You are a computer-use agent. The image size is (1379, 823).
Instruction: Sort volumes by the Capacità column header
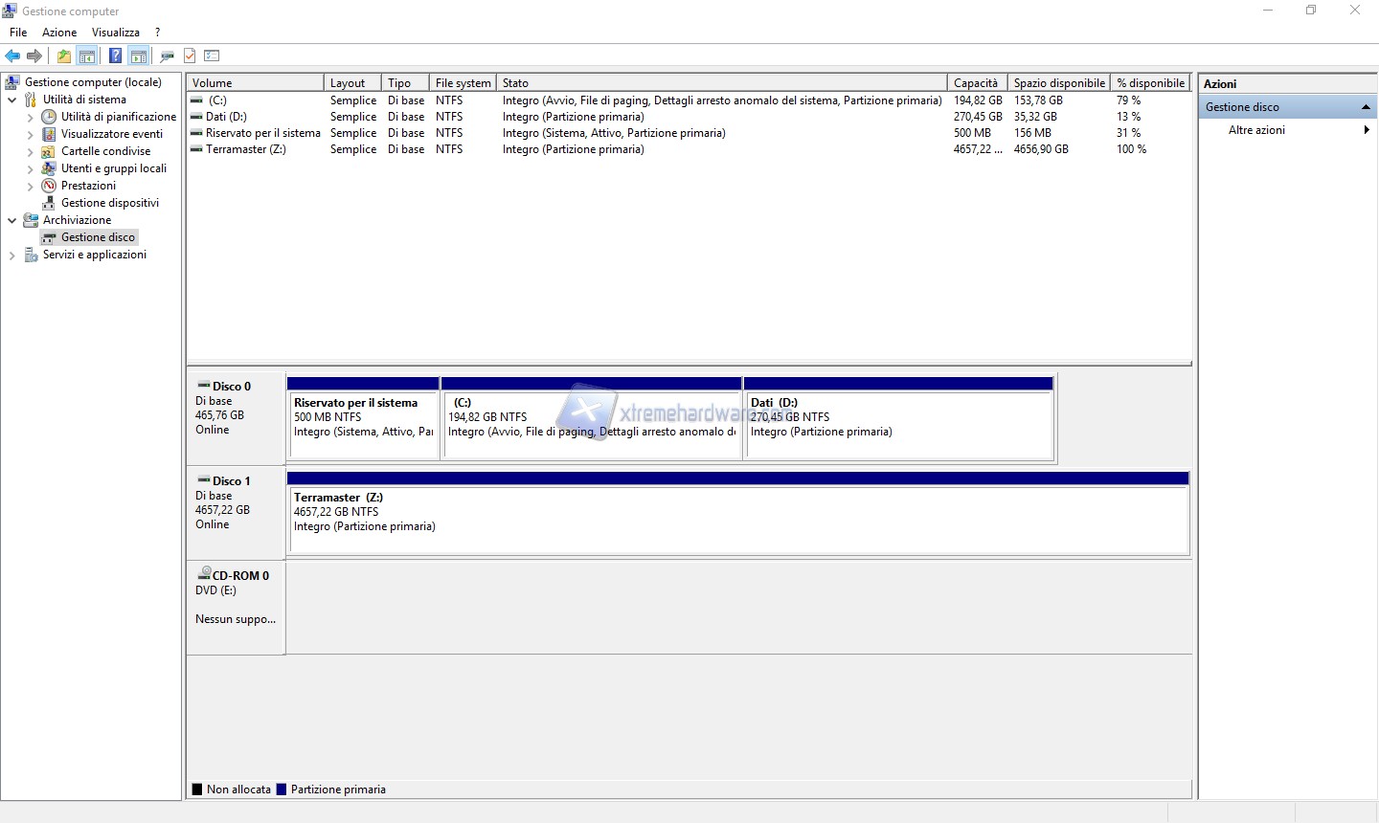[x=975, y=83]
